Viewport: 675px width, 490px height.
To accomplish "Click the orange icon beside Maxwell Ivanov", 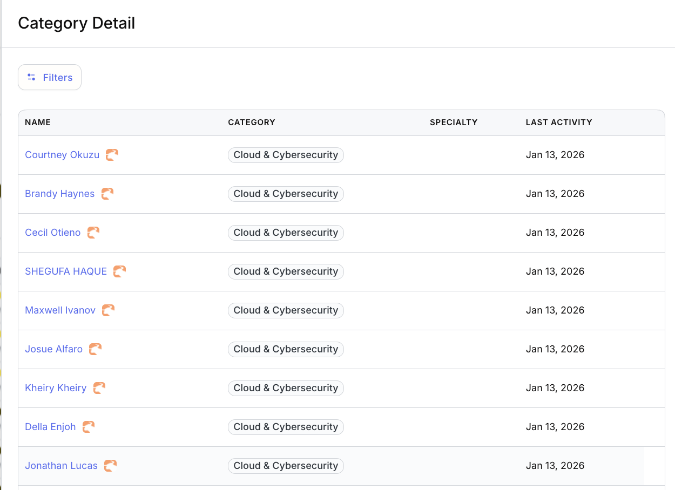I will pyautogui.click(x=108, y=310).
